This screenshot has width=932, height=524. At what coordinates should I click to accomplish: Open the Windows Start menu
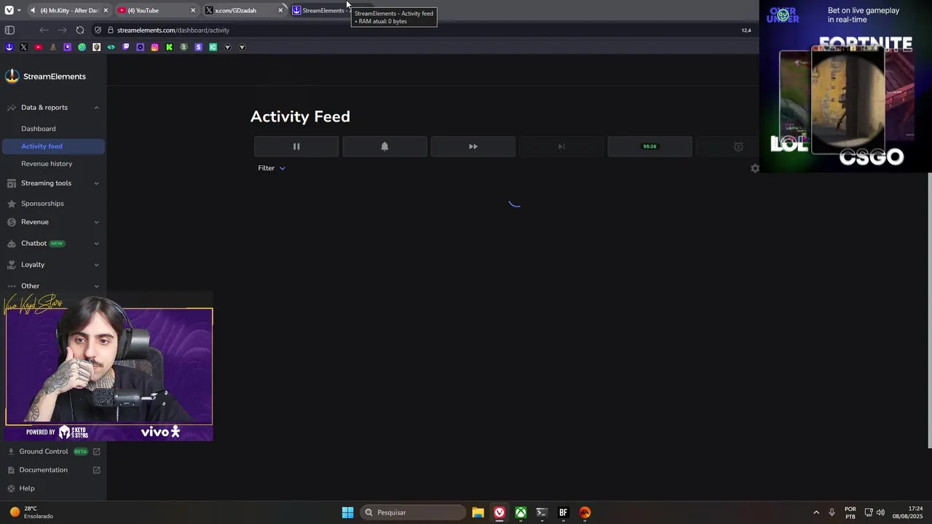[347, 512]
